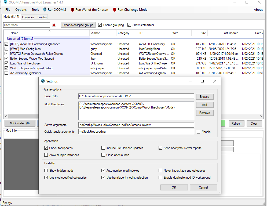267x206 pixels.
Task: Click Add mod directory button
Action: 205,105
